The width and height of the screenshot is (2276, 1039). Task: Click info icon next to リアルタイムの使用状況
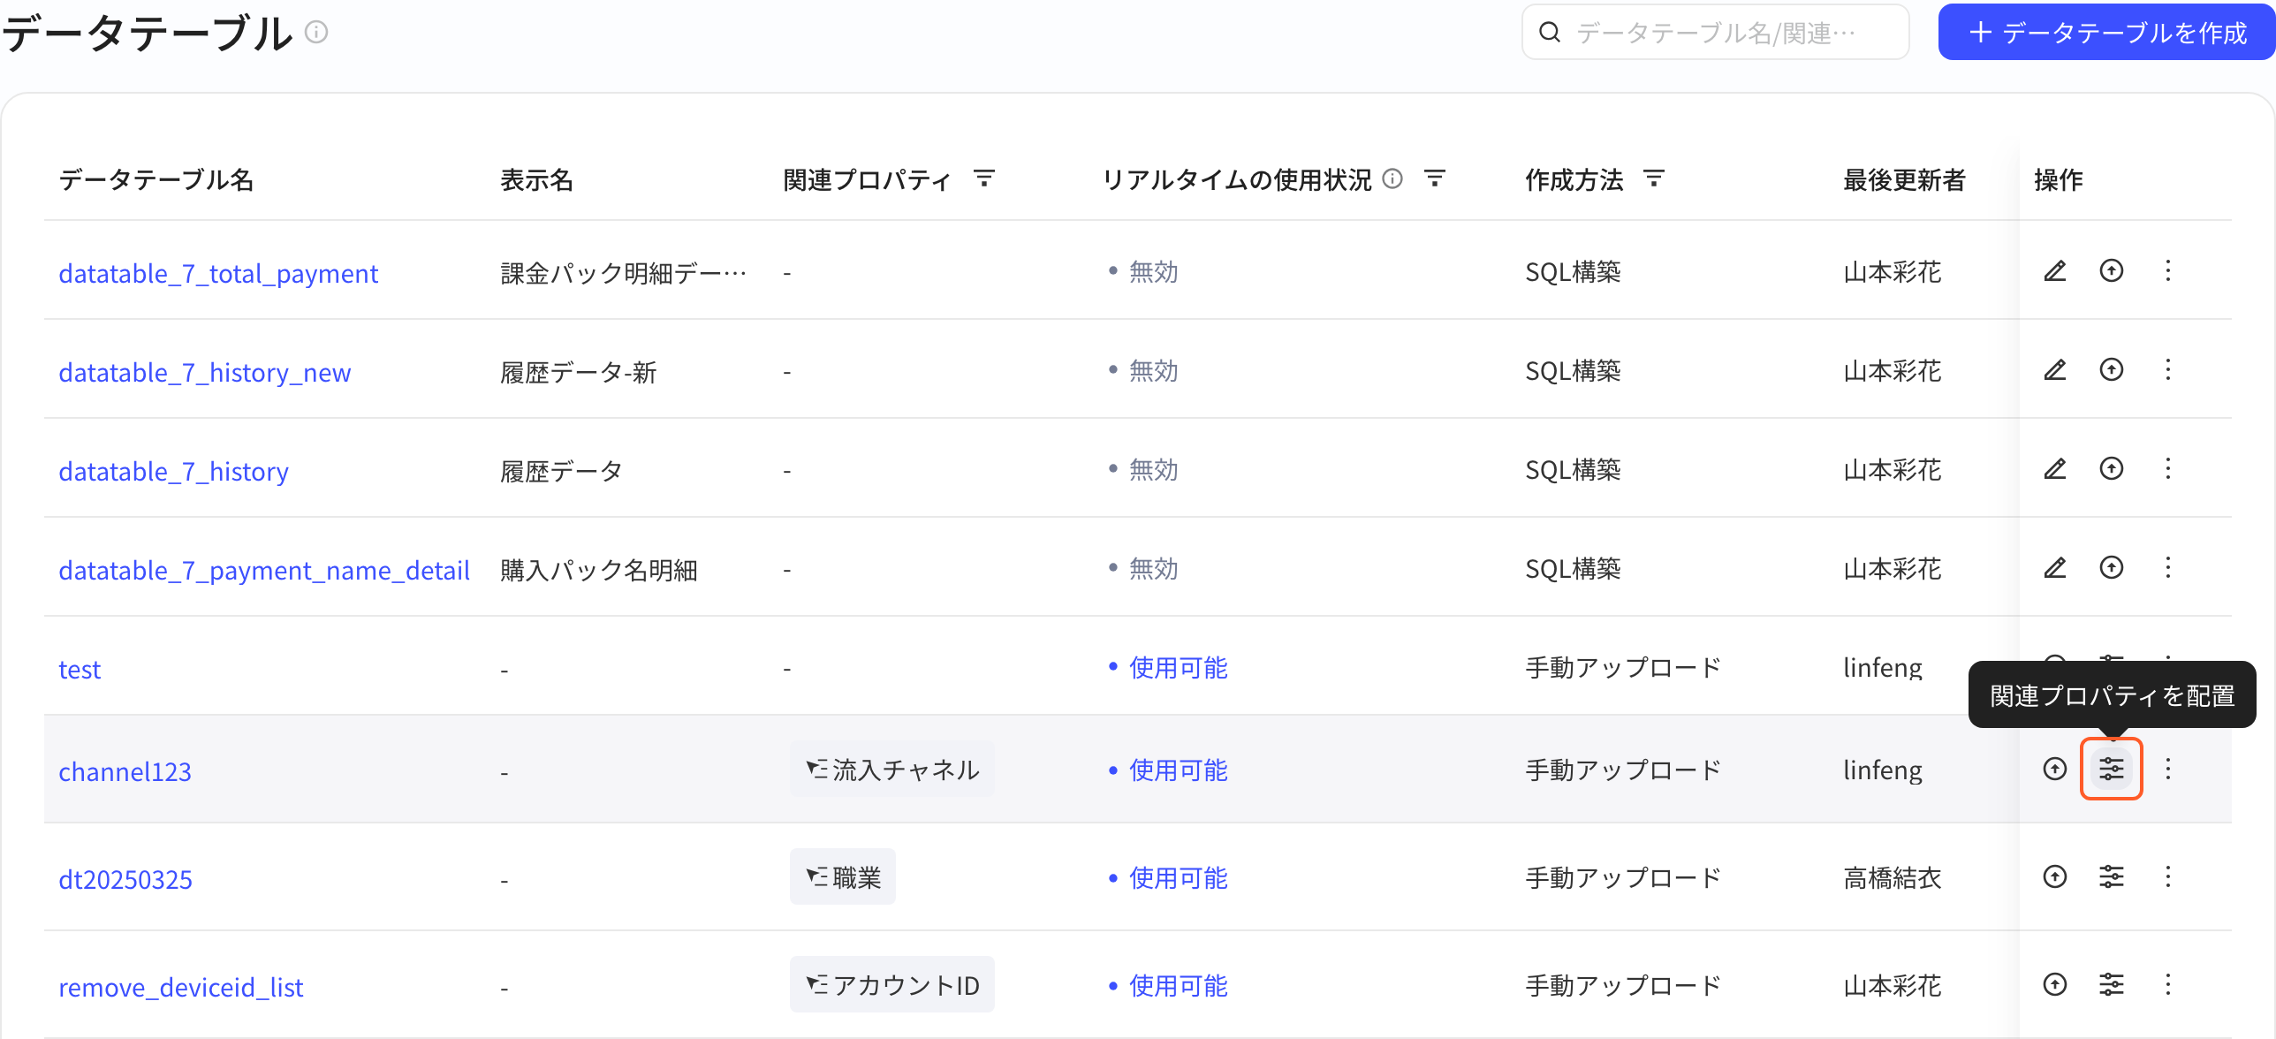point(1392,179)
